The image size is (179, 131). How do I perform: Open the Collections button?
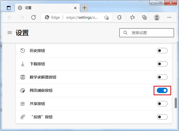(144, 17)
